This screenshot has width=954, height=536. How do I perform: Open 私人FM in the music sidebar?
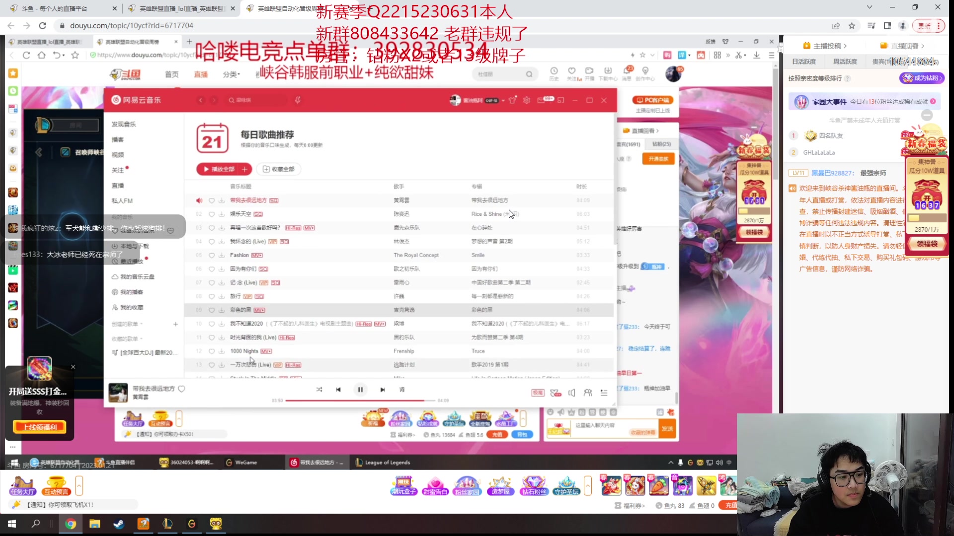(122, 201)
